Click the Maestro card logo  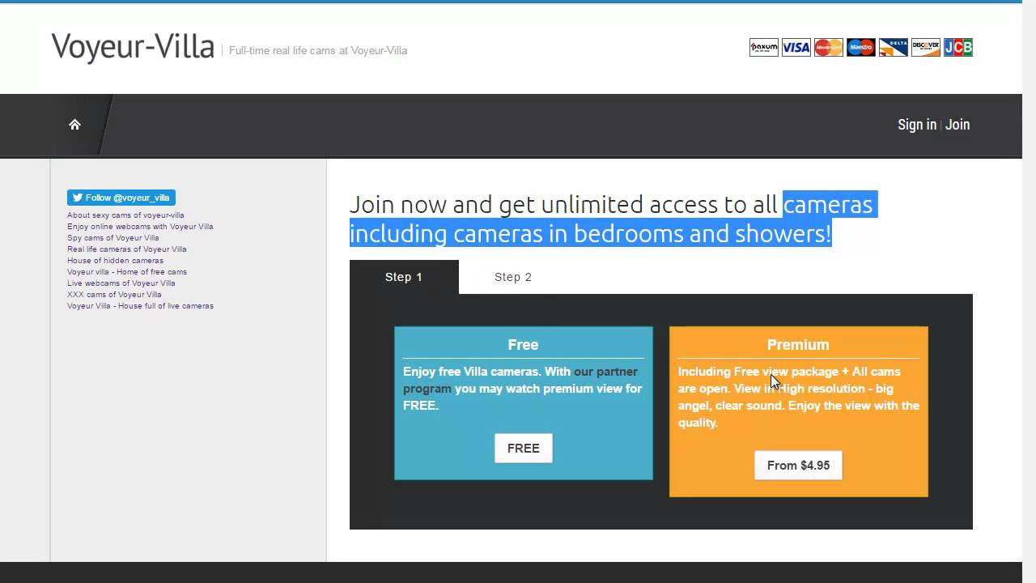[860, 48]
